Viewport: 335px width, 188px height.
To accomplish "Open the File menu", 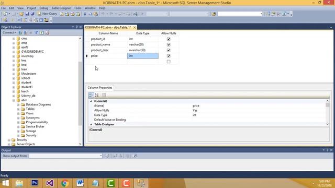I will 4,8.
